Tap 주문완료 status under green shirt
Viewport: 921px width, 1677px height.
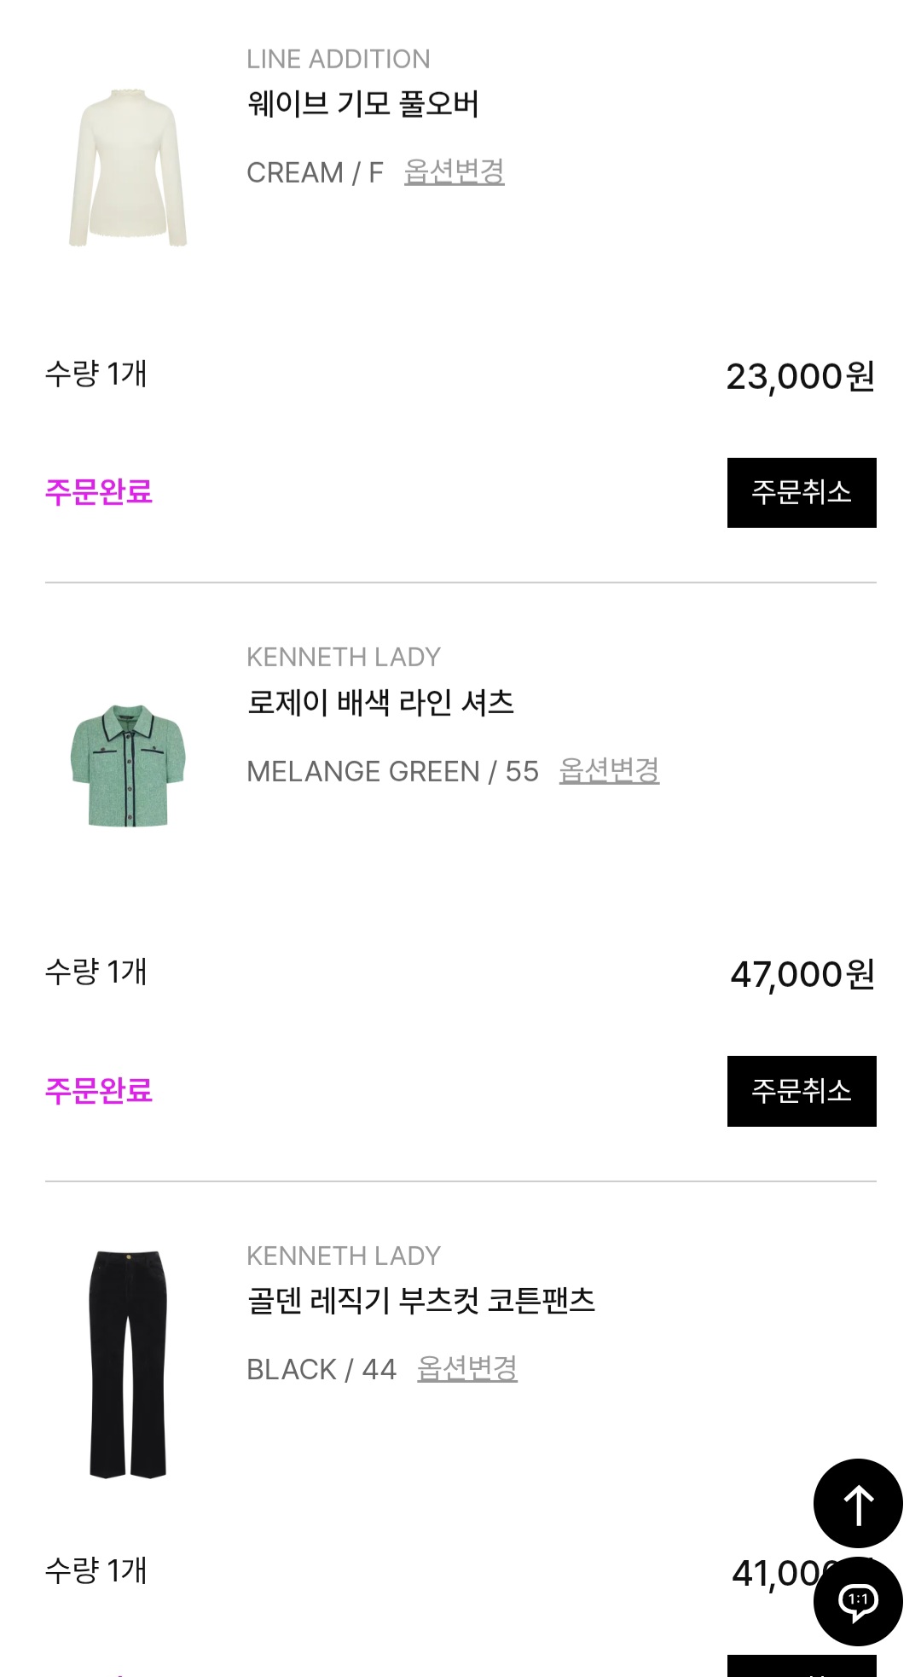[x=99, y=1091]
